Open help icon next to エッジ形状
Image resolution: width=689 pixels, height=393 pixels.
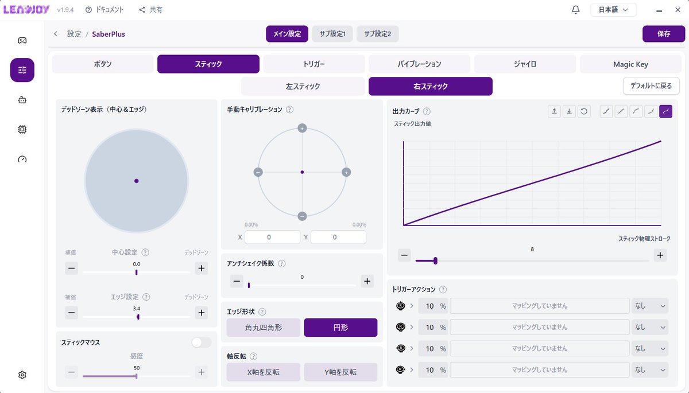coord(262,312)
